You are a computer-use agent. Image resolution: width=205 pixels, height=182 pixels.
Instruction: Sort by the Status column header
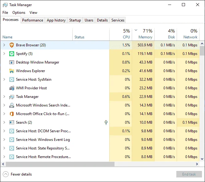pyautogui.click(x=91, y=34)
